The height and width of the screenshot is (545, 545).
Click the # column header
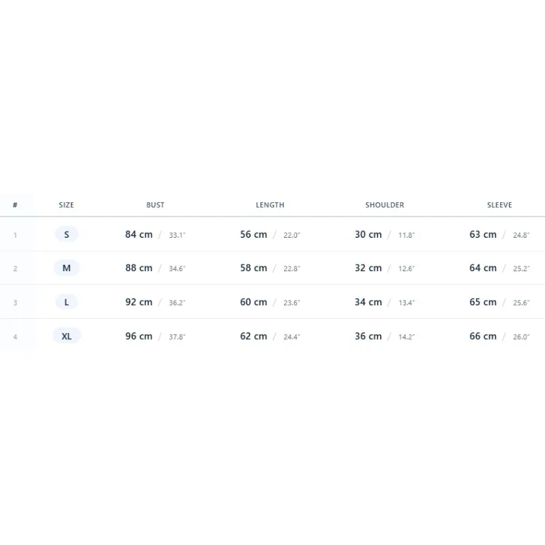click(x=15, y=205)
